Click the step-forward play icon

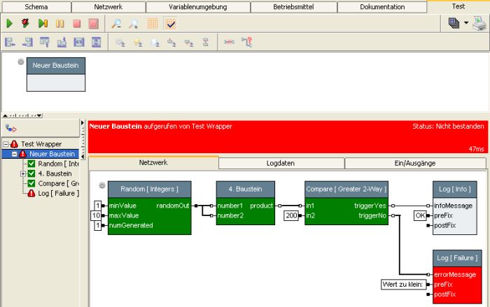(43, 23)
